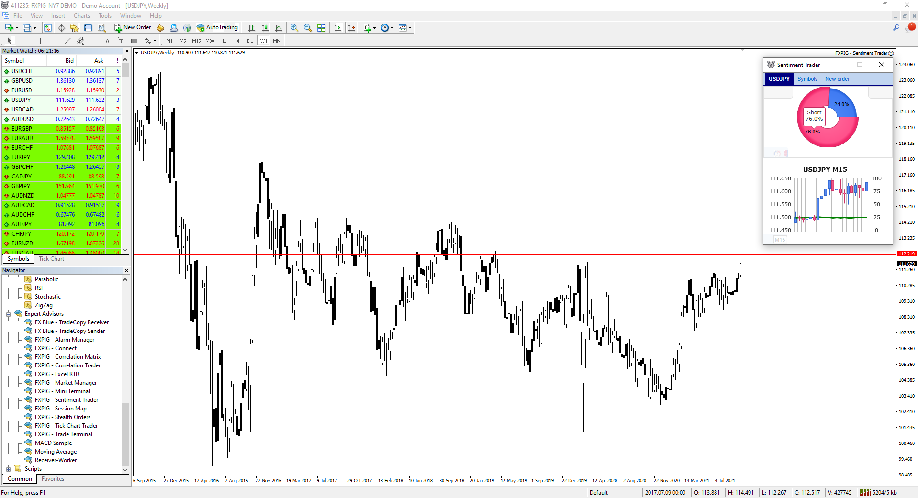
Task: Toggle the AutoTrading button
Action: pos(217,28)
